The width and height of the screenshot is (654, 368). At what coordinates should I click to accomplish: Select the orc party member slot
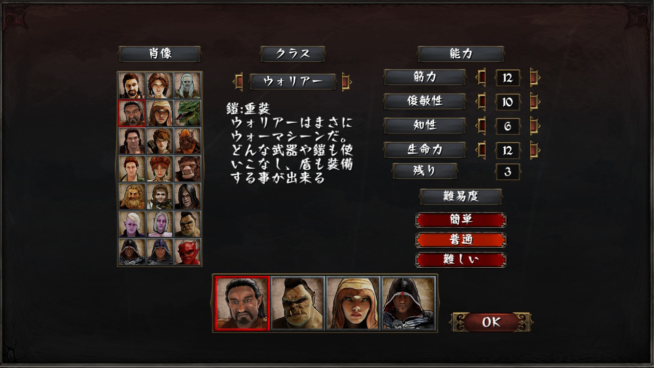pos(298,303)
